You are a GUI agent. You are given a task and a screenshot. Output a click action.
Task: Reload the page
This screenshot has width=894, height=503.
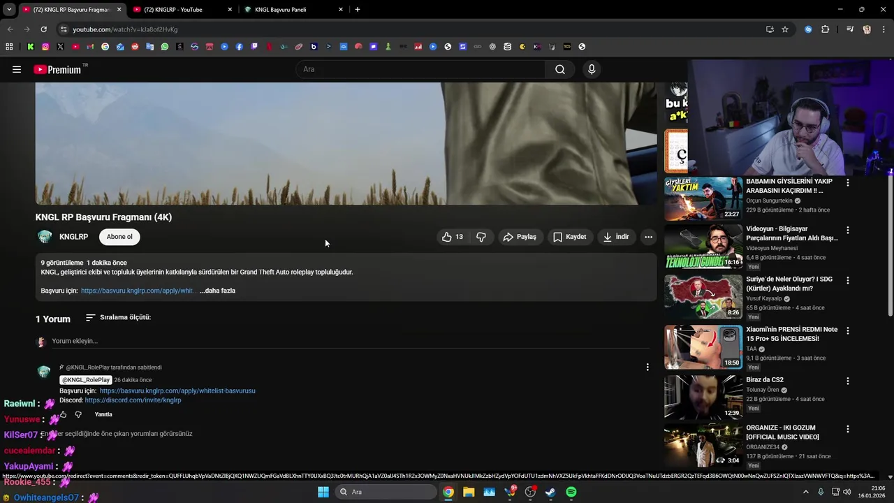click(x=43, y=29)
